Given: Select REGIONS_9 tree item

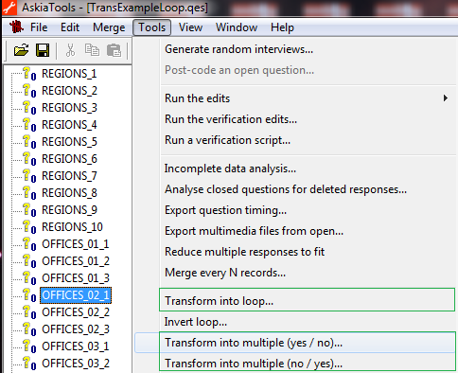Looking at the screenshot, I should [x=69, y=210].
